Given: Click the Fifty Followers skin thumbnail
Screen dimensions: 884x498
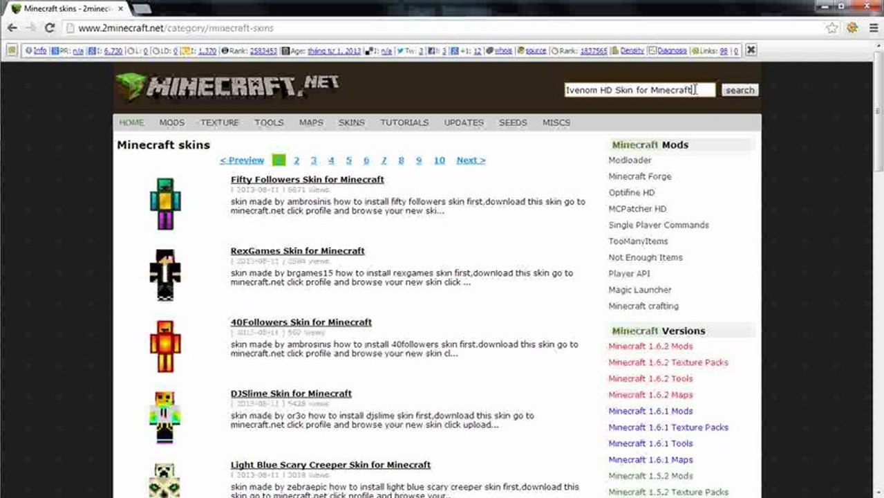Looking at the screenshot, I should 164,203.
